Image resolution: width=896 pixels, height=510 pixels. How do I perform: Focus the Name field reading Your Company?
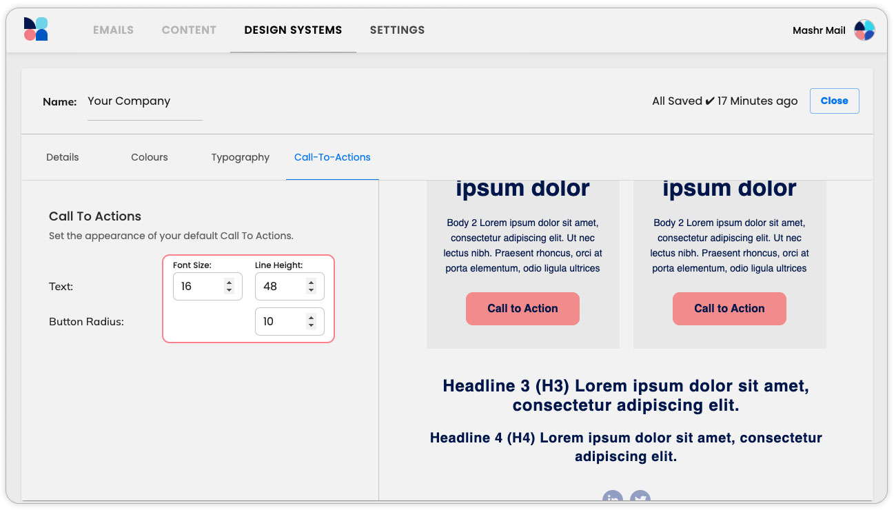coord(145,101)
